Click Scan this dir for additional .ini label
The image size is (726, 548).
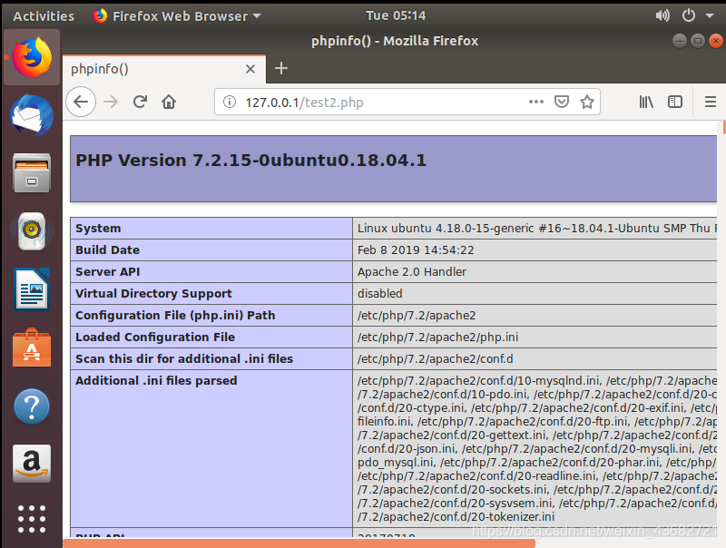click(x=184, y=358)
